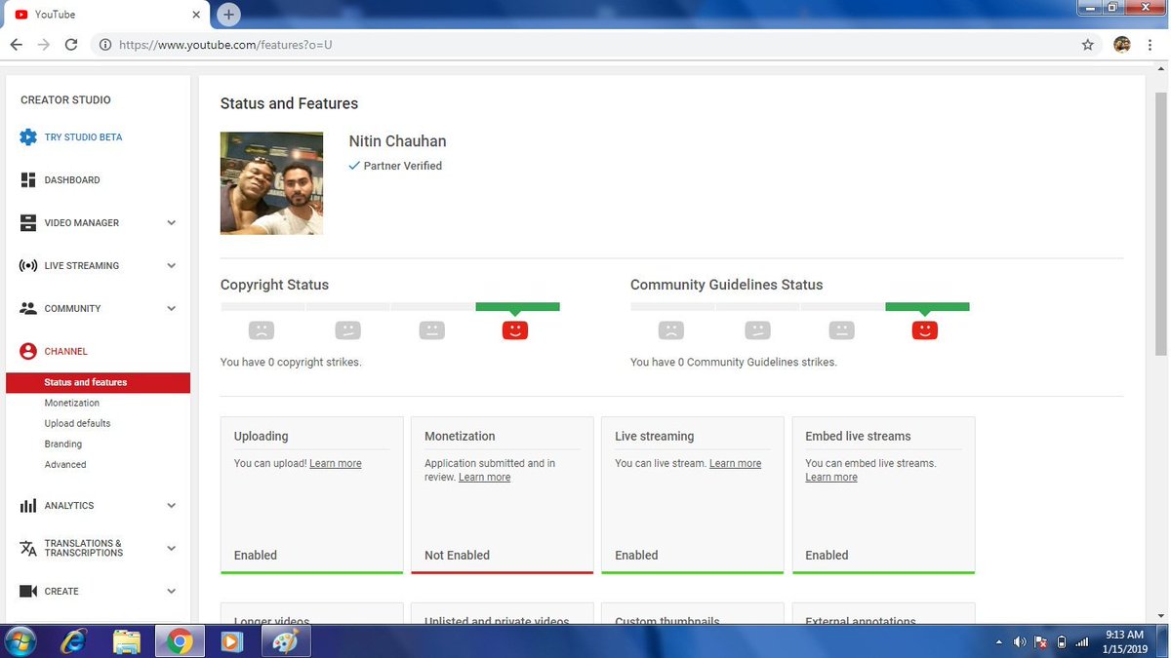Expand the Analytics section
This screenshot has height=658, width=1171.
tap(172, 506)
